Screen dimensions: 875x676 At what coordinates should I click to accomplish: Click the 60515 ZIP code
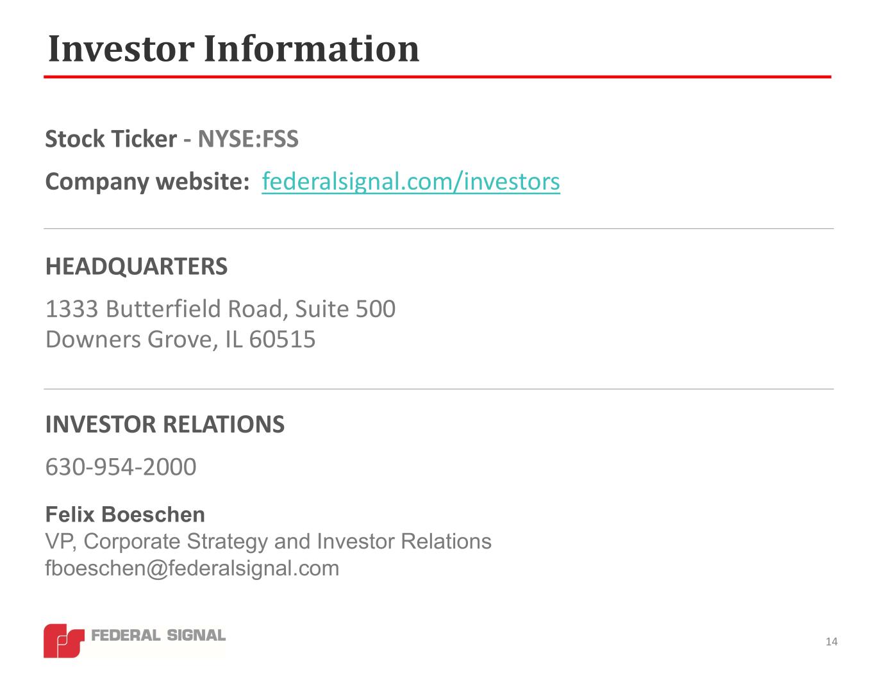click(282, 339)
